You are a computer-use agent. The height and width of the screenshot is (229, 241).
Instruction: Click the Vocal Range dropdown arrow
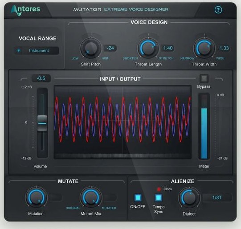pos(19,50)
